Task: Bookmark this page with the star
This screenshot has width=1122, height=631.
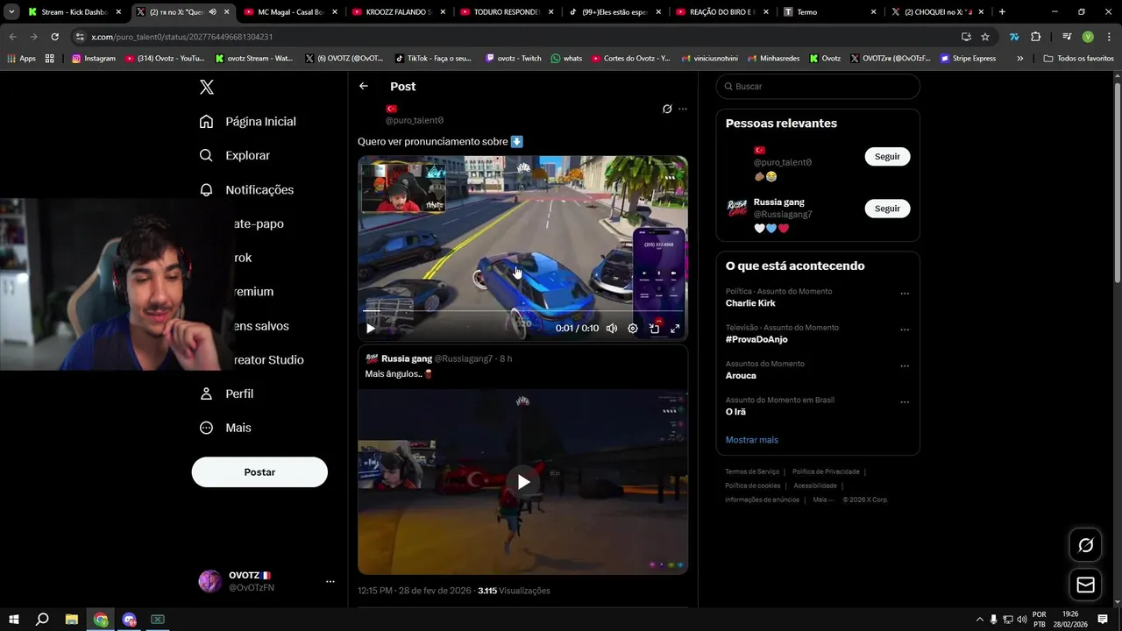Action: [x=985, y=37]
